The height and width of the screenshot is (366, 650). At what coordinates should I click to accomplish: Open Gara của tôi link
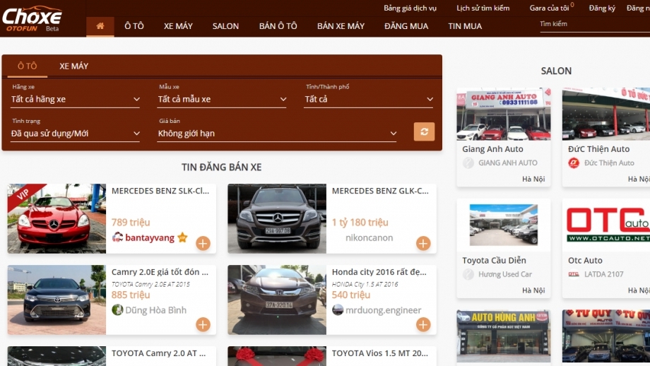coord(549,8)
